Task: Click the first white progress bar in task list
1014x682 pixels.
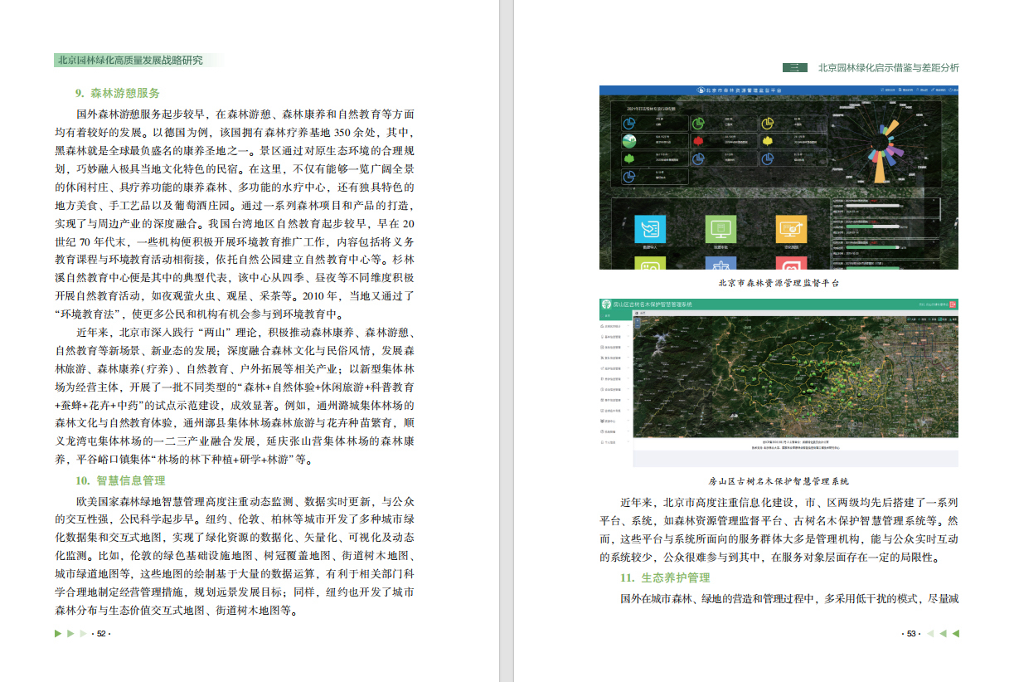Action: [x=871, y=206]
